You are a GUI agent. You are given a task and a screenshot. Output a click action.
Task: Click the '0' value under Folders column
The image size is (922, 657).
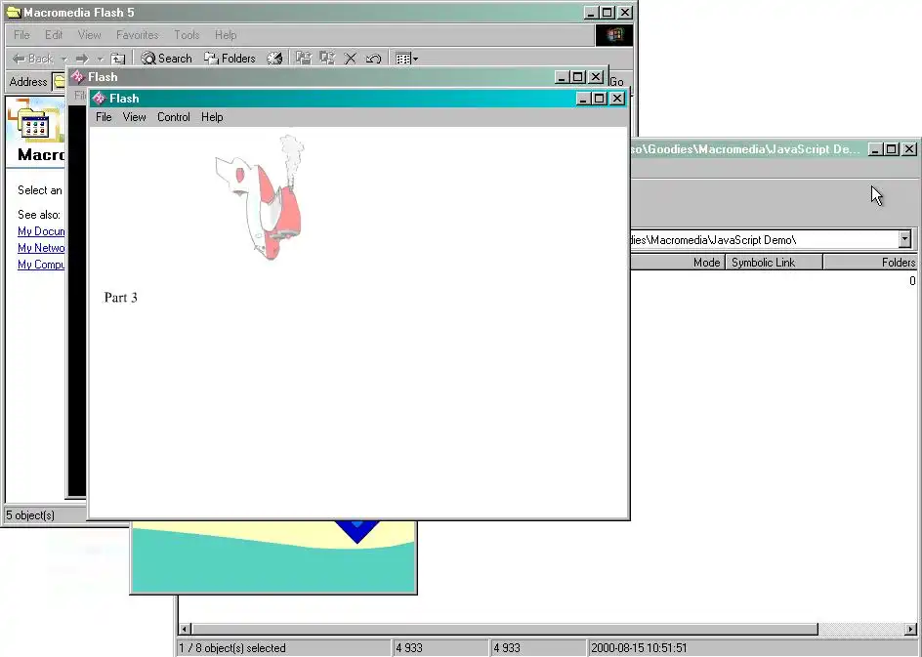(x=912, y=281)
